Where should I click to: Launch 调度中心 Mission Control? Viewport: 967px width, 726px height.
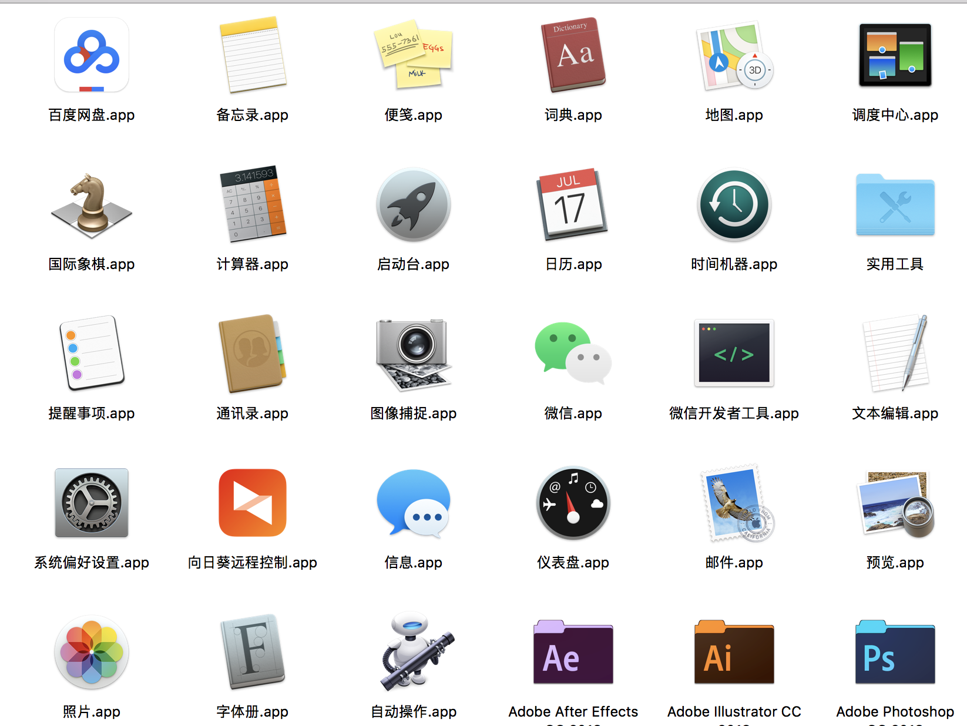(x=894, y=54)
